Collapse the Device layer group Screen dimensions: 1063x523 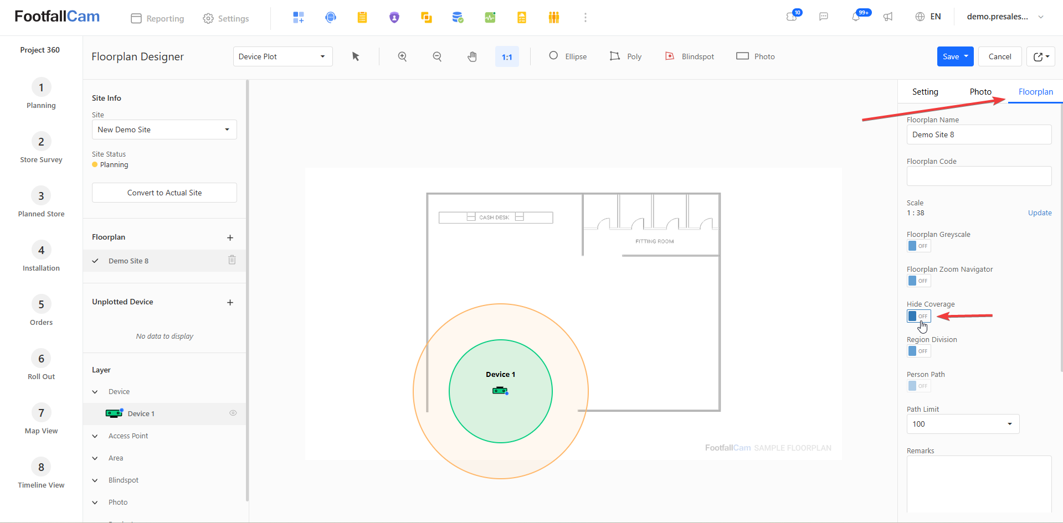pyautogui.click(x=95, y=392)
